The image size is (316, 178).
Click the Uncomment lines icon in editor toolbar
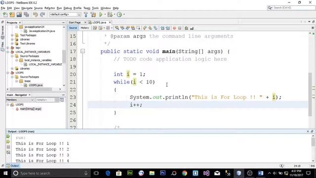(192, 28)
